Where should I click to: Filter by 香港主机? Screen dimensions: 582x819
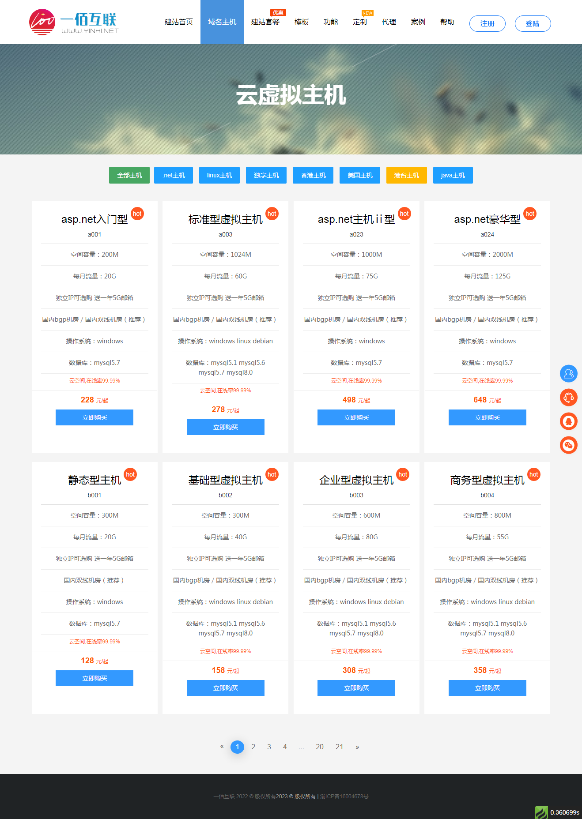coord(313,175)
